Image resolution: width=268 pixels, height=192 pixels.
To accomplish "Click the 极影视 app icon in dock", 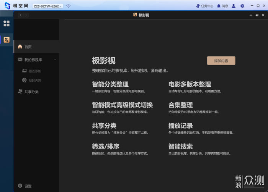I will 7,40.
